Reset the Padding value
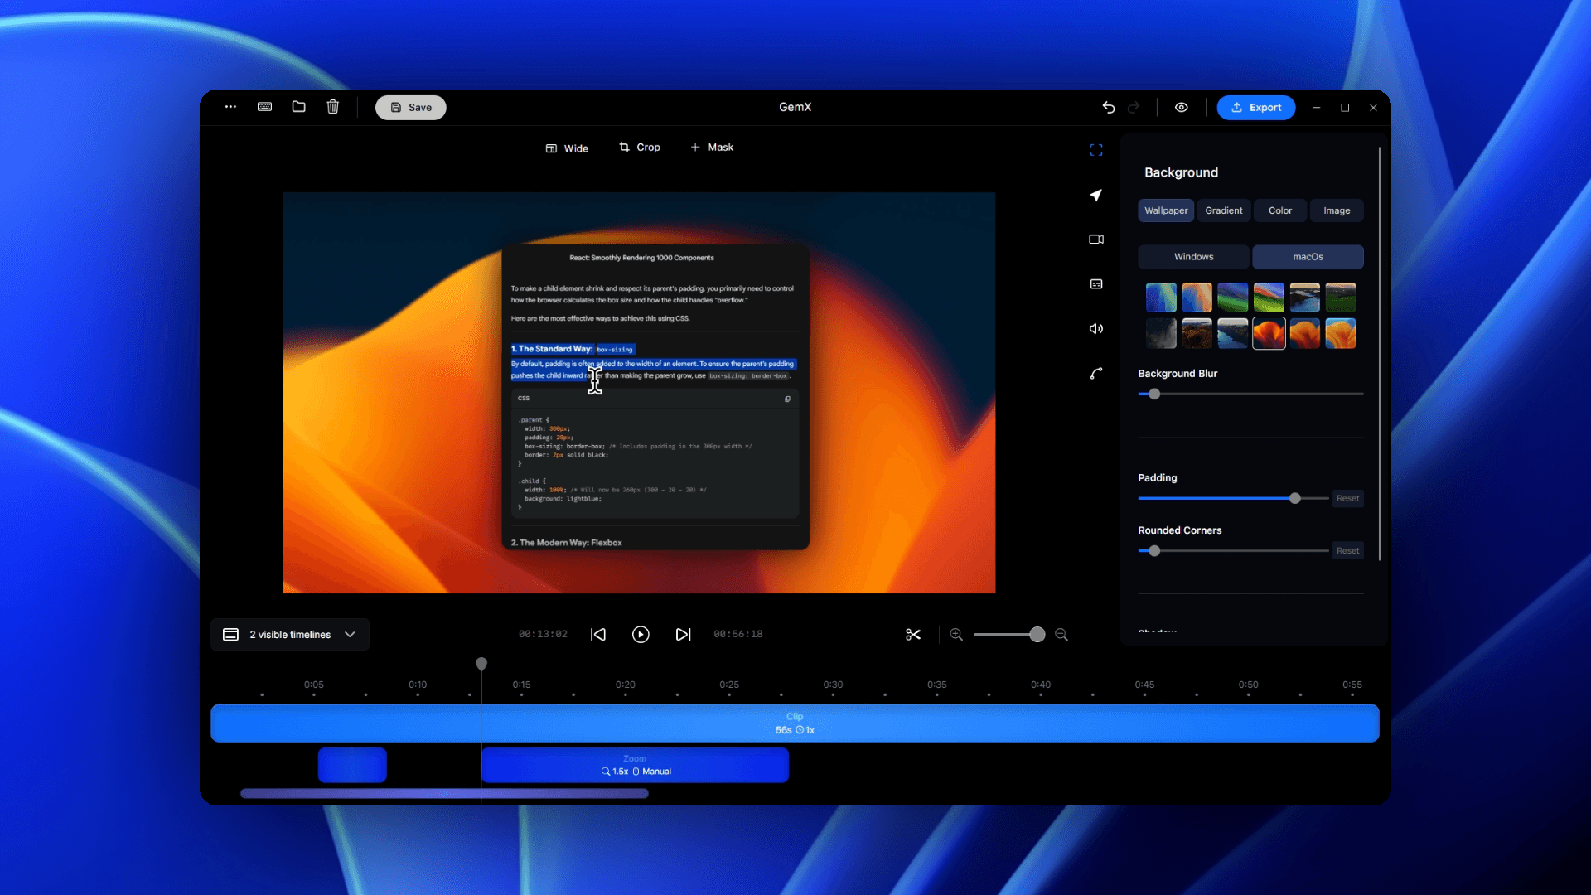 click(1348, 498)
